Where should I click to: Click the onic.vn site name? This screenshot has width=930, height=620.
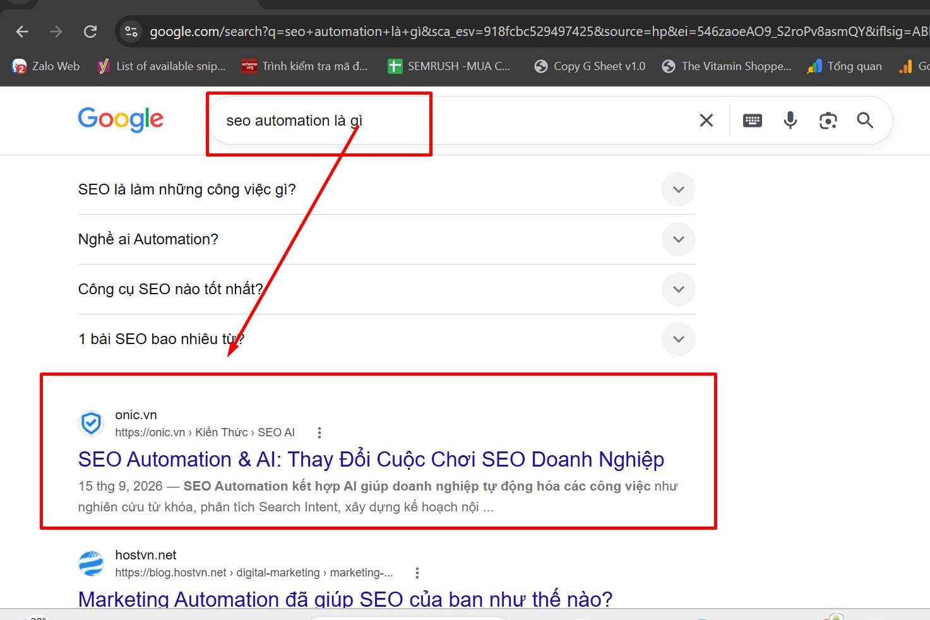tap(136, 415)
